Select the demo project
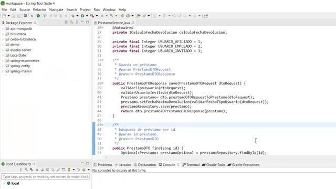This screenshot has height=189, width=336. pos(15,45)
